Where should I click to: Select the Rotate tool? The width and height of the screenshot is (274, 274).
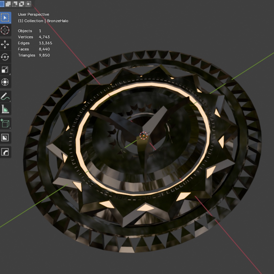click(x=5, y=57)
